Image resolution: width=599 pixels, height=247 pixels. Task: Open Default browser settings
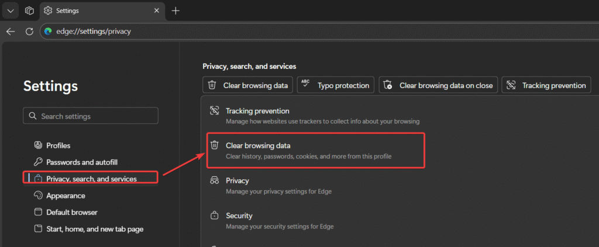(x=72, y=213)
